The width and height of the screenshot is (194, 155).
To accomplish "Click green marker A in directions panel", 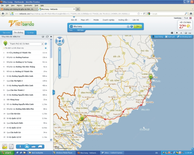I will [x=5, y=43].
